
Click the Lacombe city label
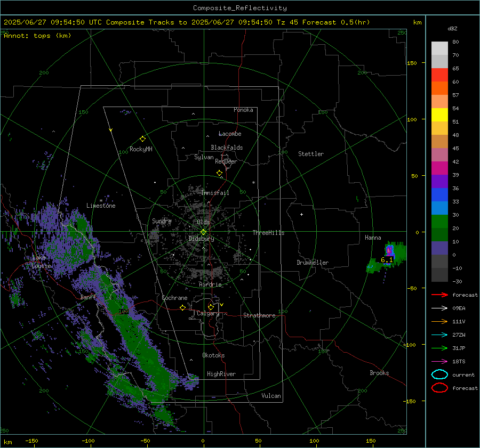tap(230, 134)
